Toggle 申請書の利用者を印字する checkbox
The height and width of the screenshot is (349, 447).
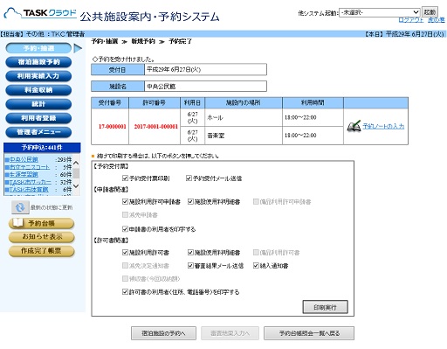pos(125,229)
